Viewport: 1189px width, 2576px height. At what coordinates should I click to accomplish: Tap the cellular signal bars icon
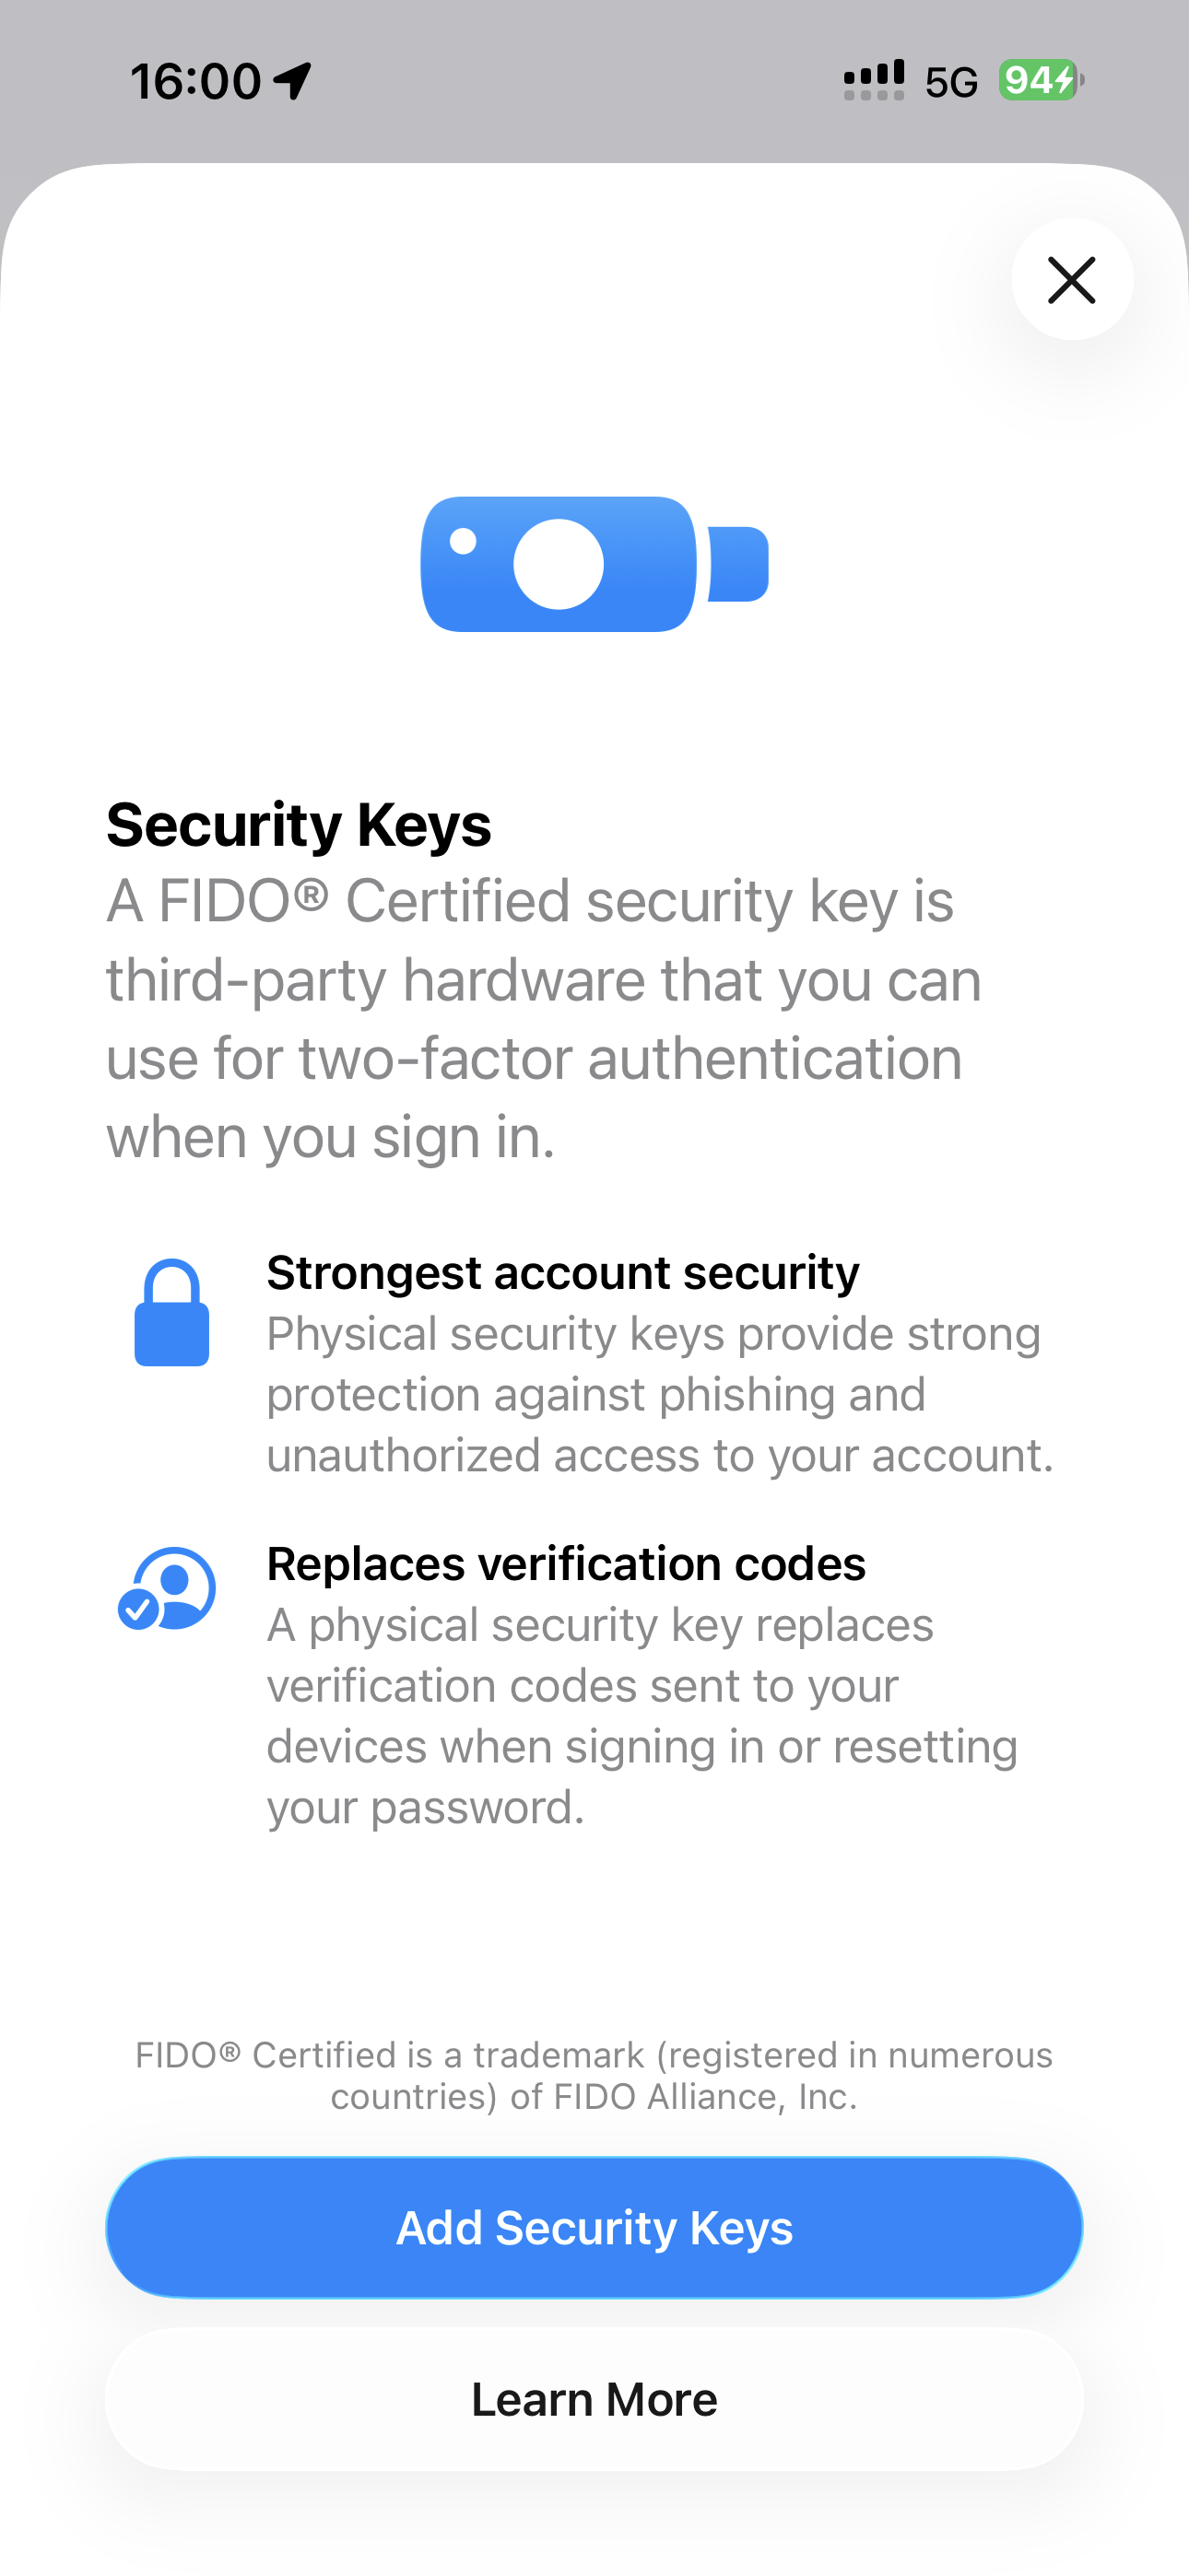pyautogui.click(x=874, y=80)
